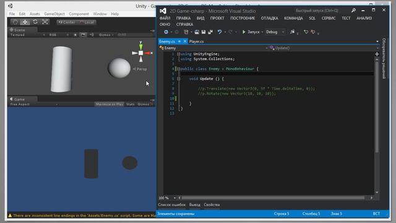Open Unity Window menu

point(100,14)
